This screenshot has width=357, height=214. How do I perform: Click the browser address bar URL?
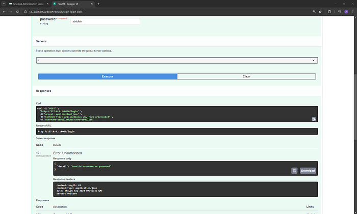point(56,12)
